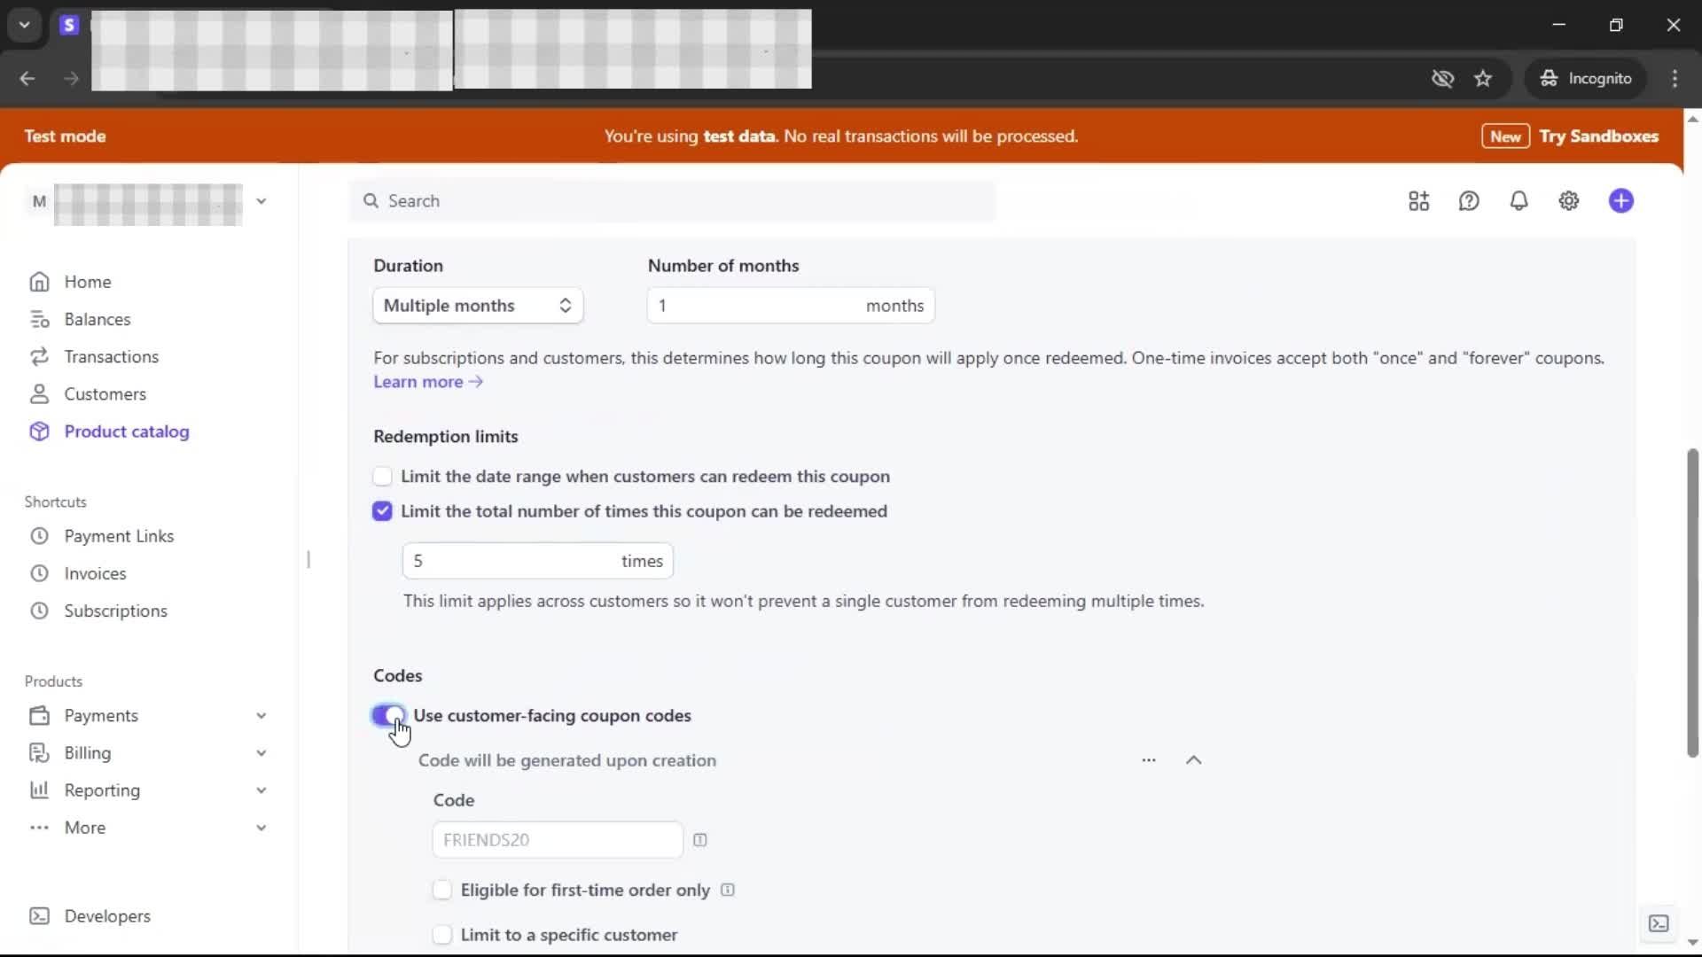Enable date range limit checkbox
This screenshot has height=957, width=1702.
(382, 477)
